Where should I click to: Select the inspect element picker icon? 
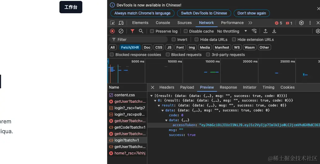[x=112, y=23]
